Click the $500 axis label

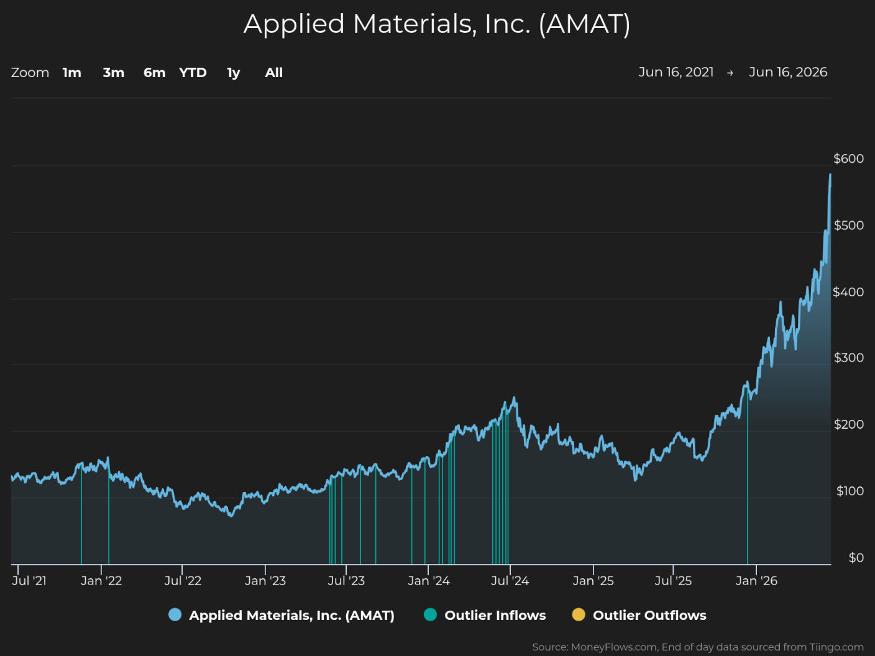point(848,225)
